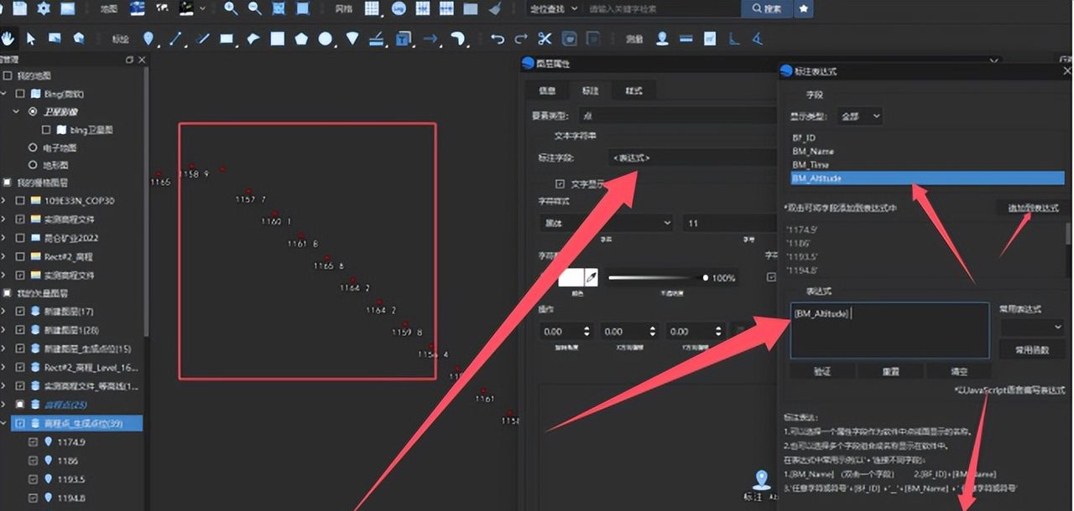Select the pan hand tool

coord(8,39)
